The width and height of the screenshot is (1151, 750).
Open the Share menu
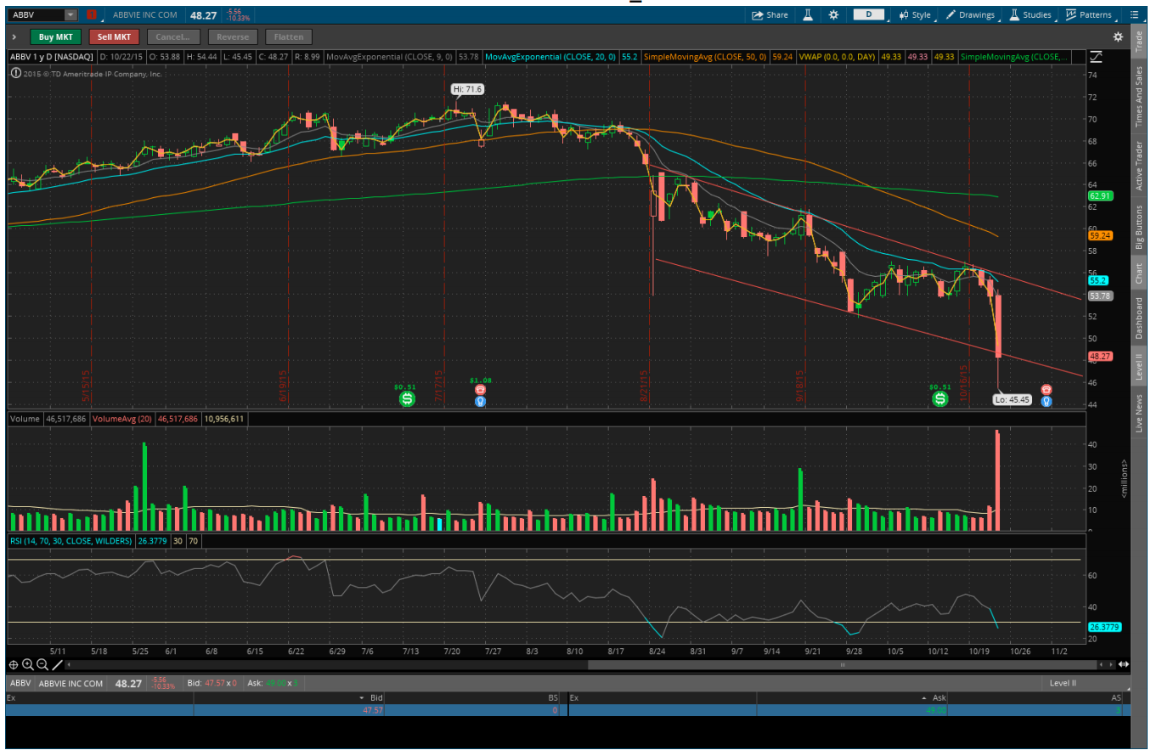770,14
